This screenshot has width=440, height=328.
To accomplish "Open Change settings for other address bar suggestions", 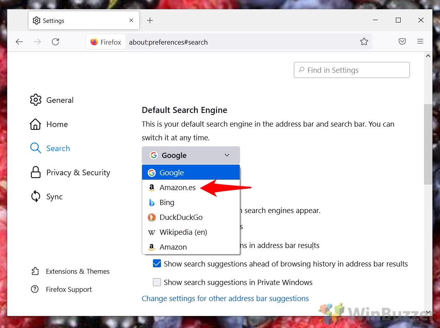I will coord(225,299).
